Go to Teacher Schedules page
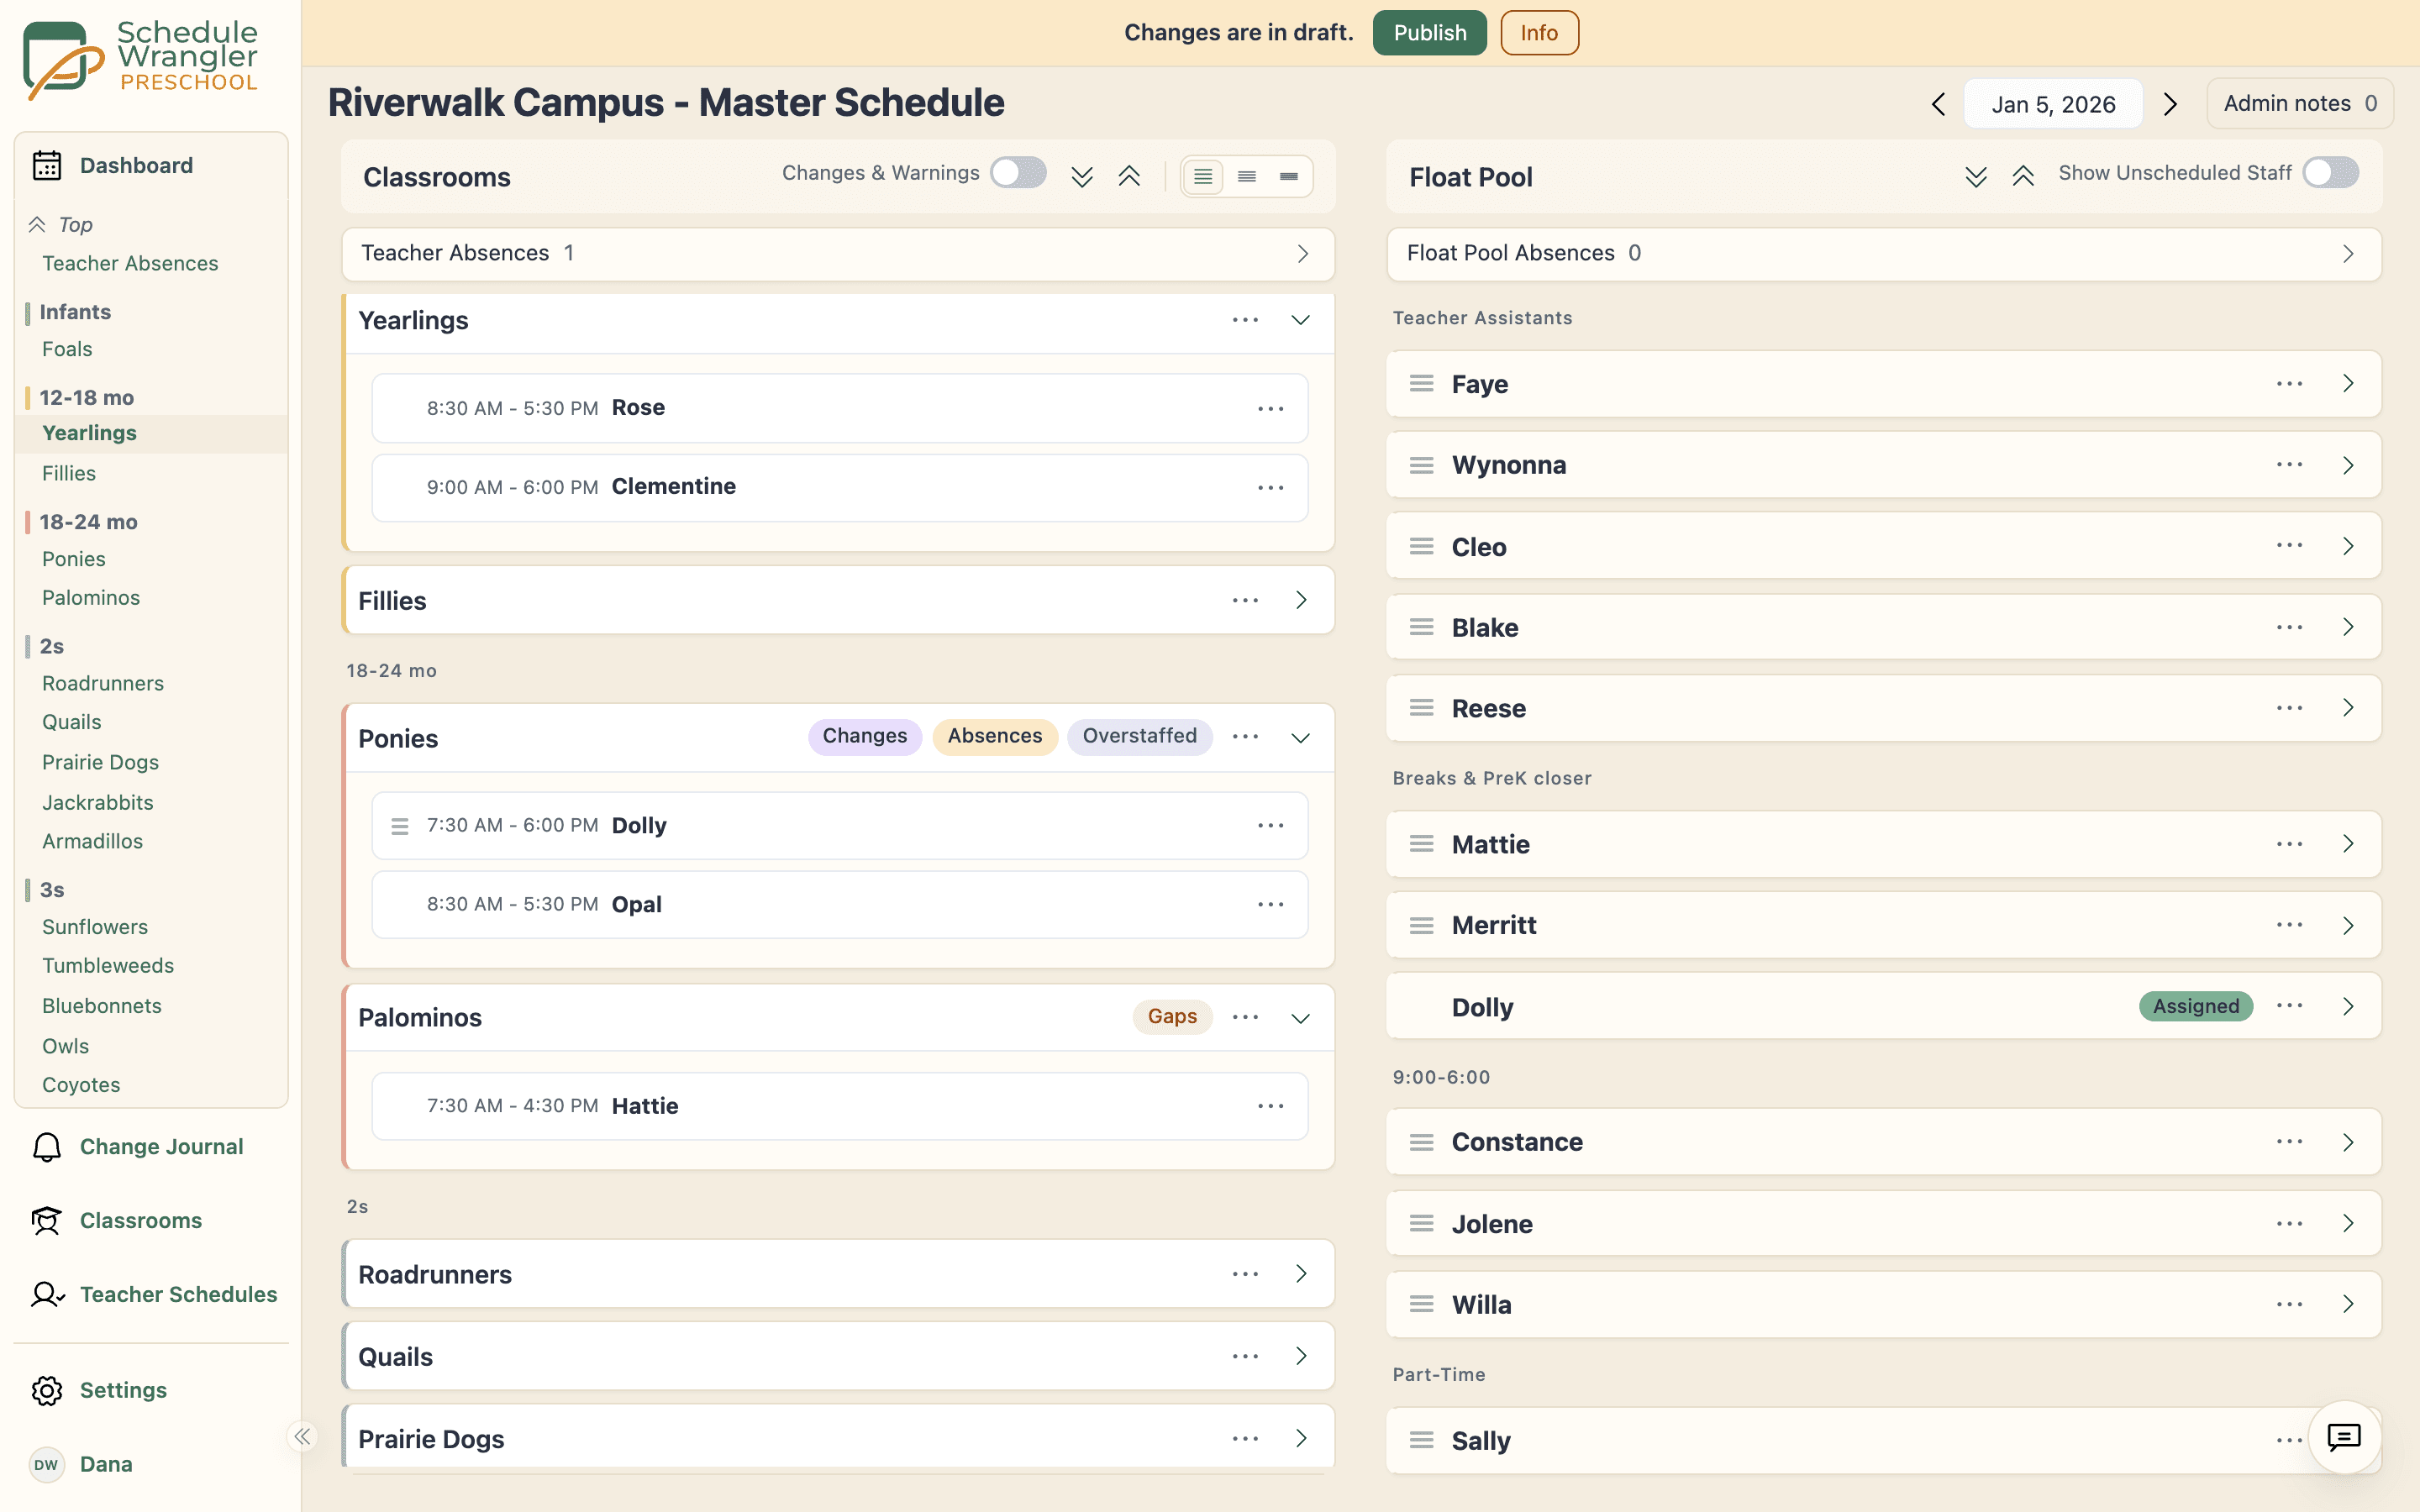This screenshot has width=2420, height=1512. click(178, 1295)
